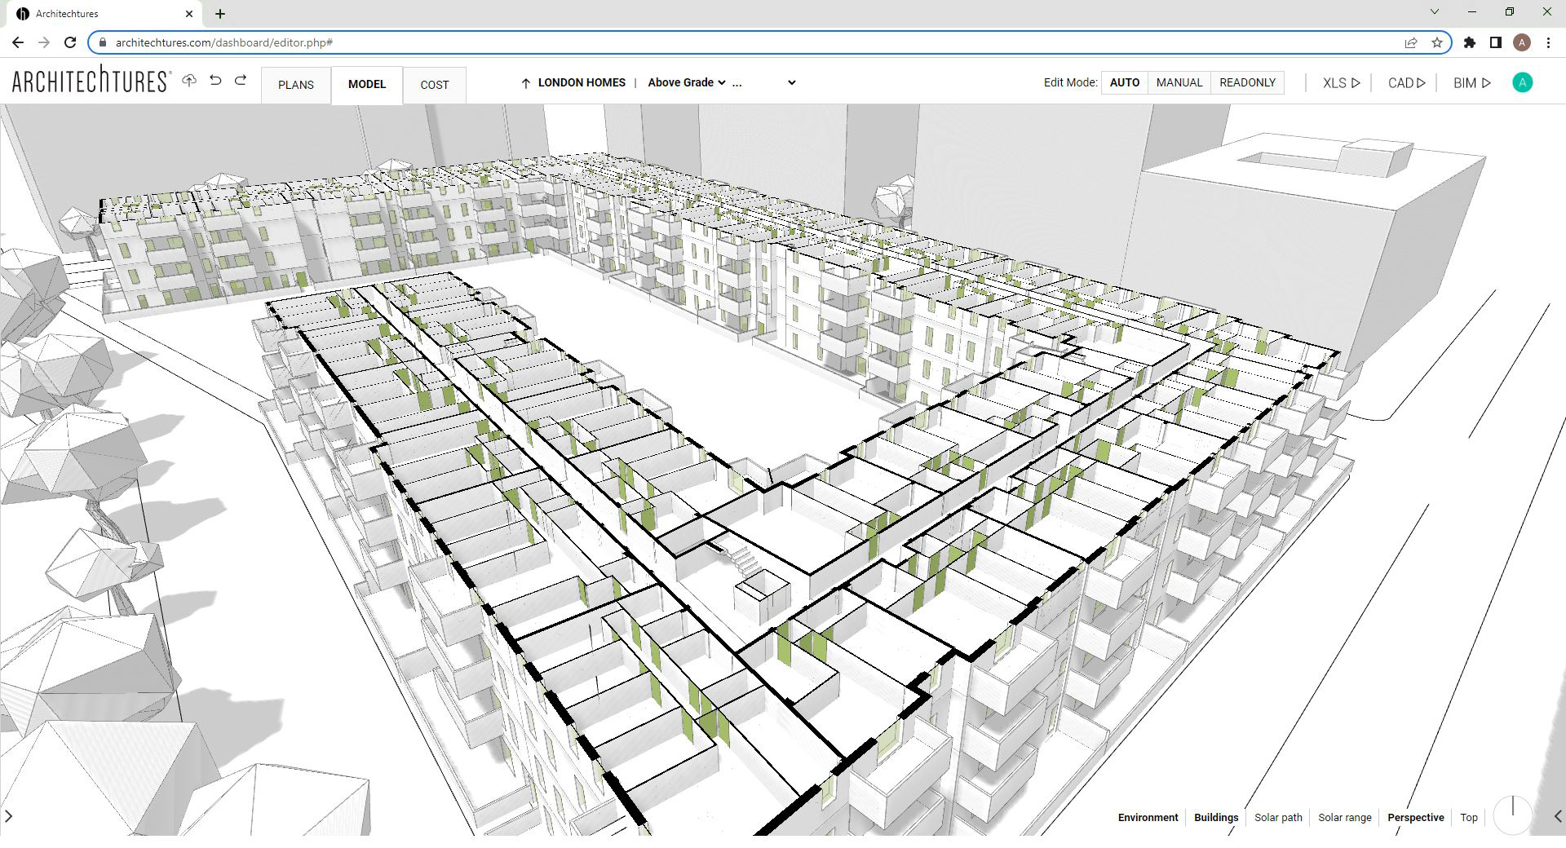Open the Chrome three-dot menu
Viewport: 1566px width, 848px height.
[1548, 42]
